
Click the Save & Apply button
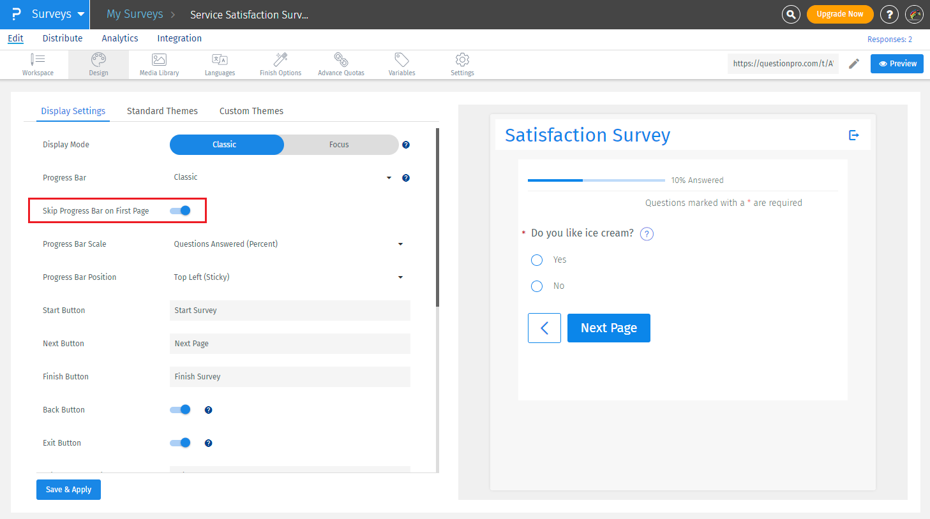click(x=68, y=489)
